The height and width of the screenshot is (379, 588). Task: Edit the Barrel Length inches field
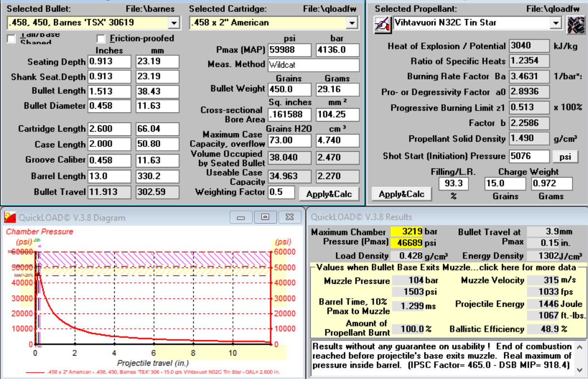tap(109, 176)
